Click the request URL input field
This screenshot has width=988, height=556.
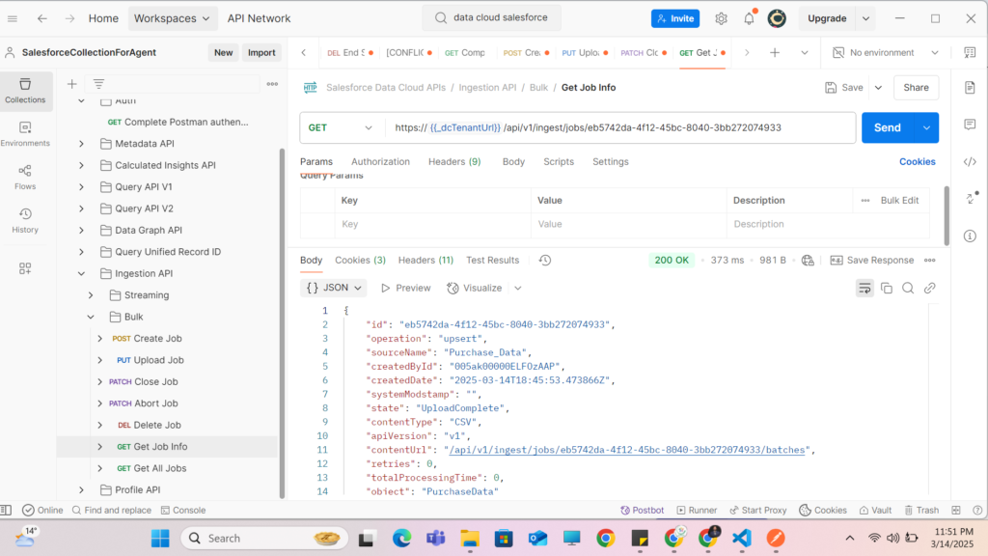coord(620,127)
